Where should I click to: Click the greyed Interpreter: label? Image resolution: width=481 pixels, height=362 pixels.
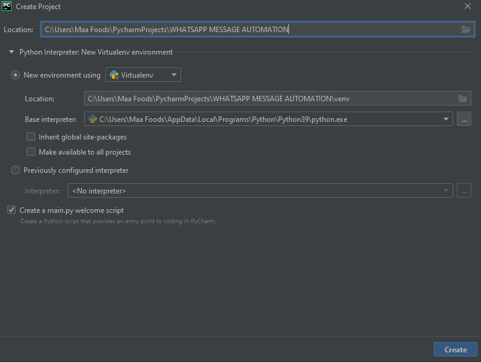[x=42, y=190]
